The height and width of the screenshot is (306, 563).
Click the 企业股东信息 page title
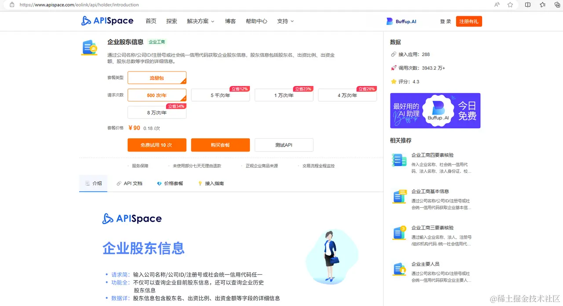click(125, 42)
